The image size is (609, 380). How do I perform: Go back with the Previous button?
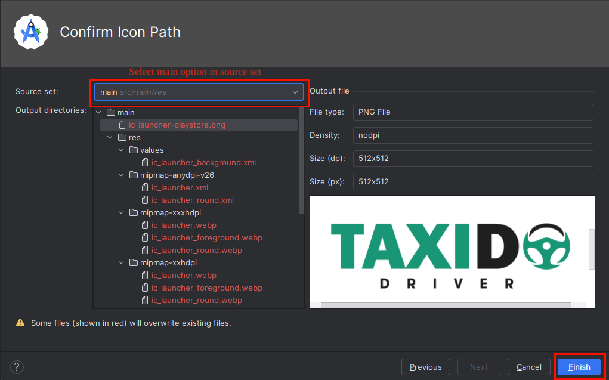coord(425,367)
